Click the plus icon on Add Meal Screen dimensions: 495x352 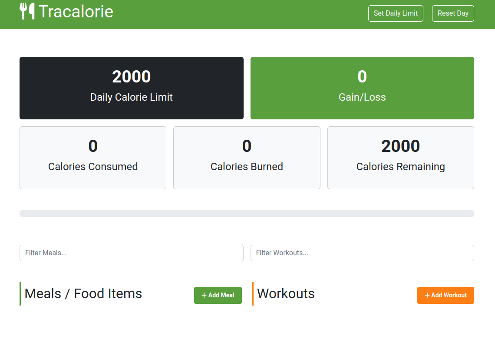(x=204, y=295)
